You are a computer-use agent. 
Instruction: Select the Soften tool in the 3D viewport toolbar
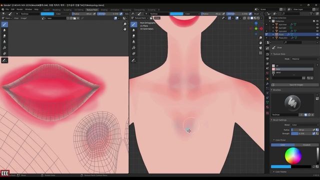[x=133, y=30]
